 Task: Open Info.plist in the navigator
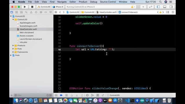23,42
